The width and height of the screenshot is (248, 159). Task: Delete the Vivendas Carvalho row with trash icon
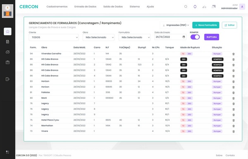234,54
